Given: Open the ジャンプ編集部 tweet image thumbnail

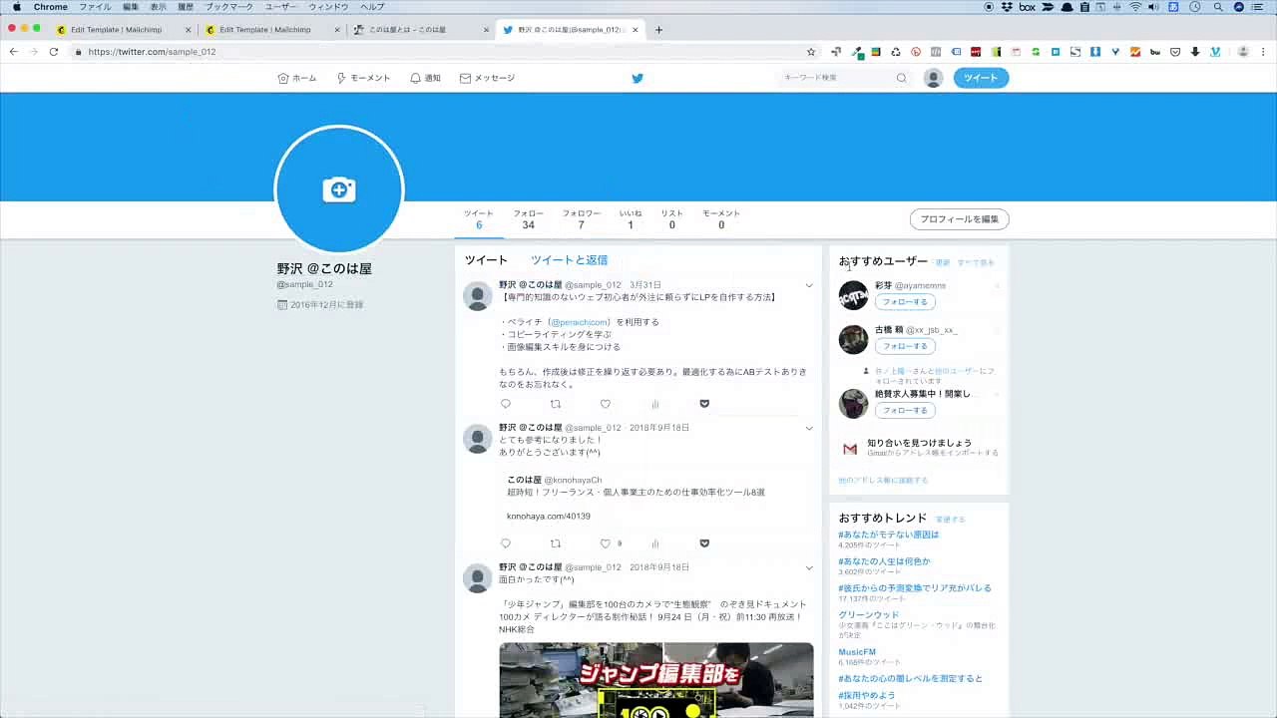Looking at the screenshot, I should [x=656, y=680].
